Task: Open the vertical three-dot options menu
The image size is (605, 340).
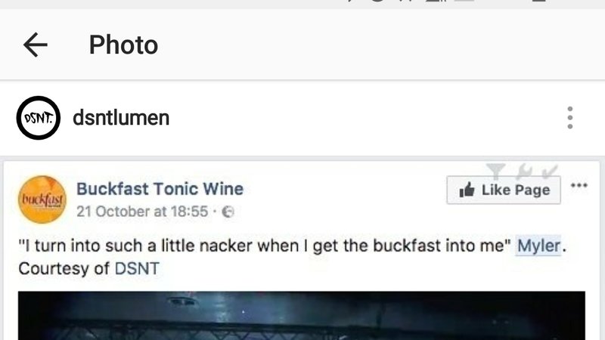Action: point(570,118)
